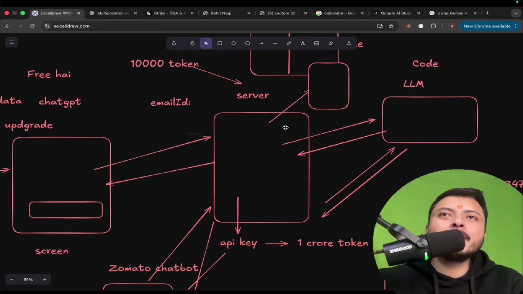Image resolution: width=523 pixels, height=294 pixels.
Task: Open the Excalidraw hamburger menu
Action: pos(11,42)
